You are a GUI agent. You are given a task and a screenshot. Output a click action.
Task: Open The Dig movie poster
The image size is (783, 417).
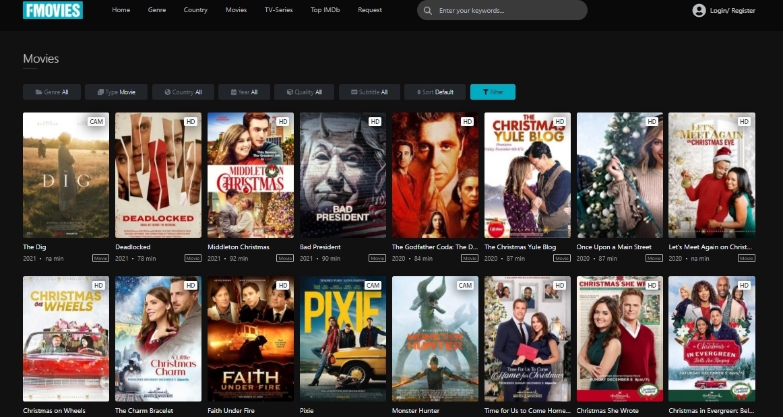click(66, 174)
